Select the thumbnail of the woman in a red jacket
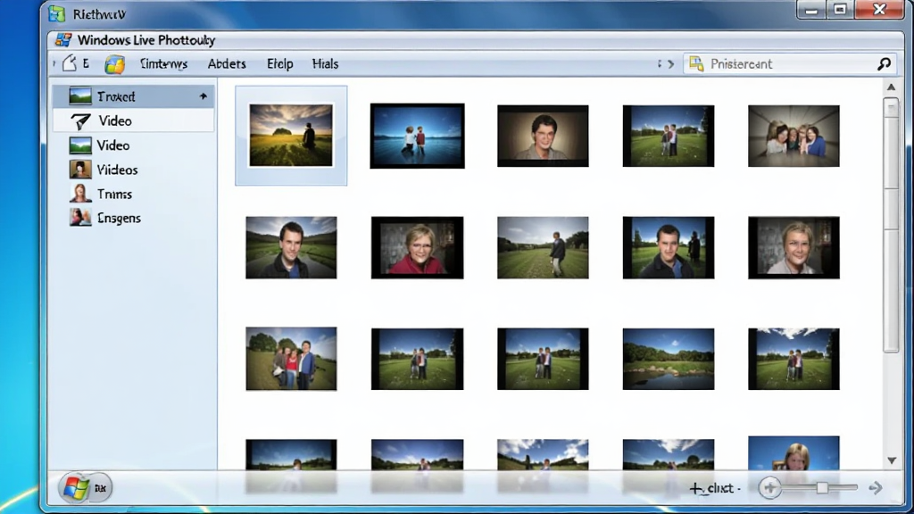The width and height of the screenshot is (914, 514). [x=418, y=248]
